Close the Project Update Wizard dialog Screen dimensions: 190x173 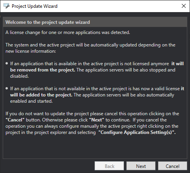click(x=184, y=6)
